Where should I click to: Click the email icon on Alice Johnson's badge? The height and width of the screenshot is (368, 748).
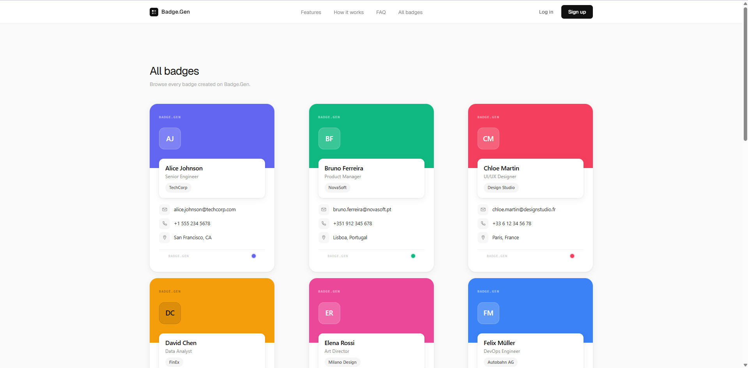click(164, 210)
